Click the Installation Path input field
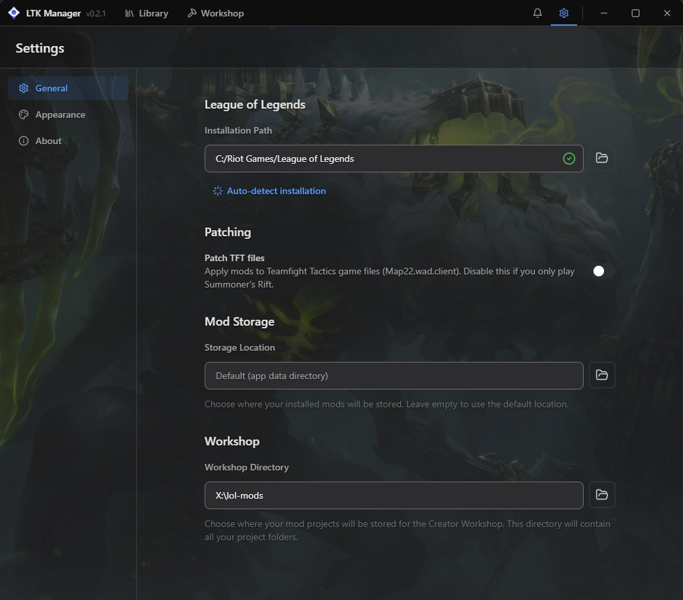Screen dimensions: 683x600 click(393, 159)
